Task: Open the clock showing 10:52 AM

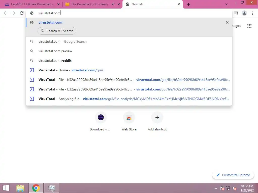Action: tap(247, 188)
